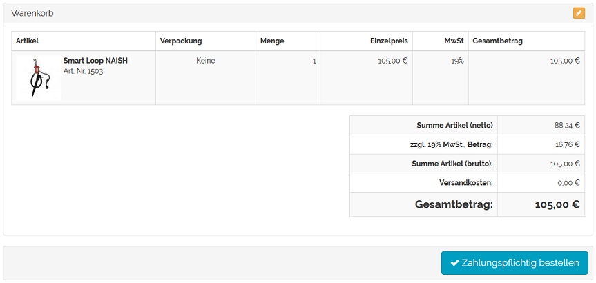Click the quantity value 1

pyautogui.click(x=314, y=61)
